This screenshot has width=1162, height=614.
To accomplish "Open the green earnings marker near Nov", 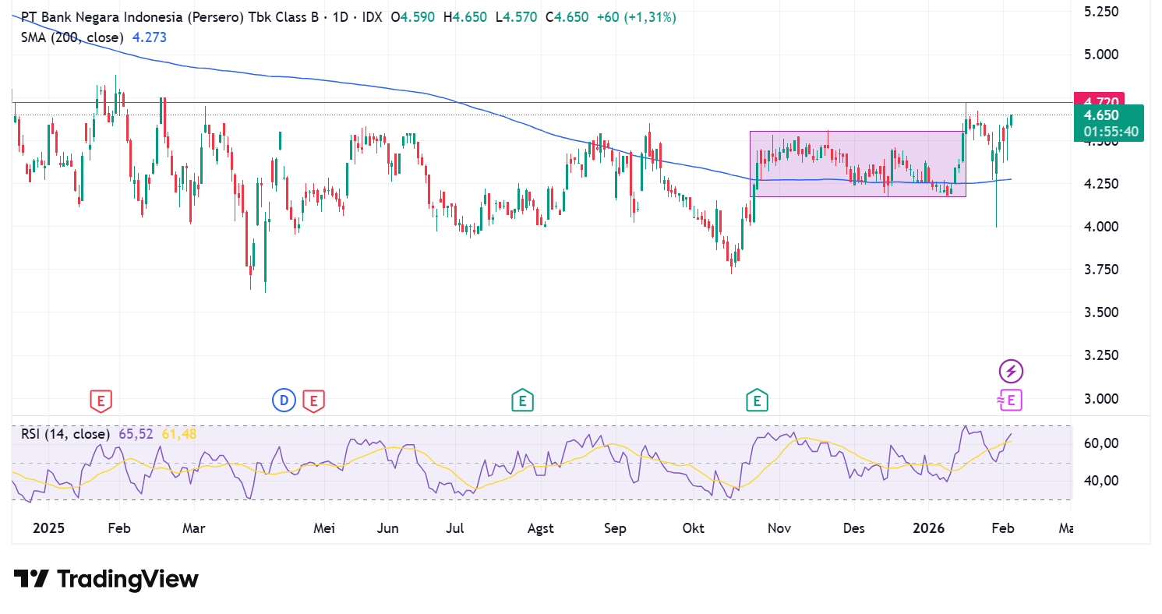I will pos(756,401).
